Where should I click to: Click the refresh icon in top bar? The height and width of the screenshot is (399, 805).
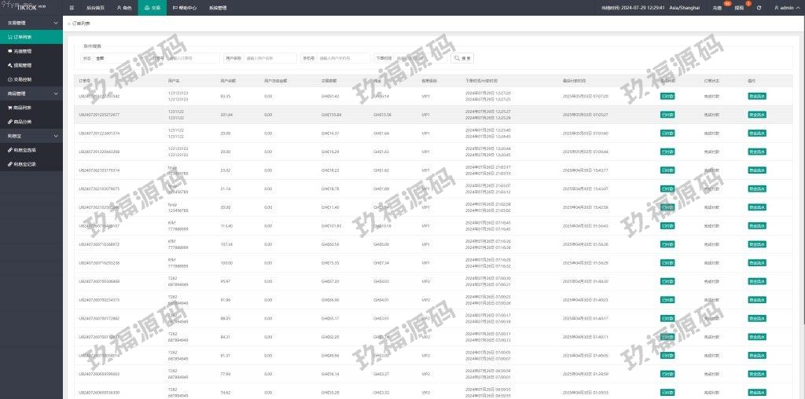pyautogui.click(x=759, y=7)
